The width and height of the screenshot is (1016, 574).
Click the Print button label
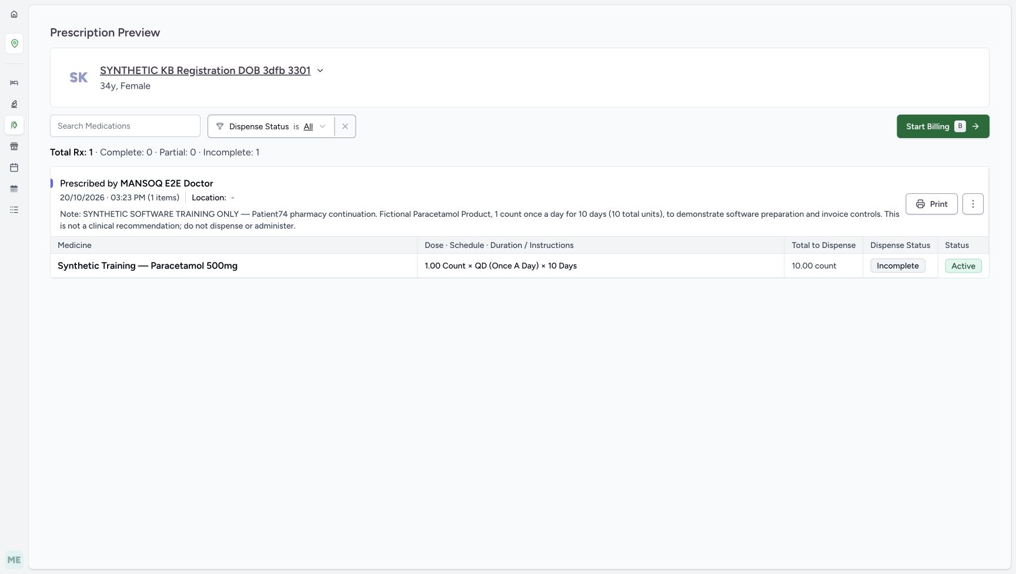pos(938,204)
